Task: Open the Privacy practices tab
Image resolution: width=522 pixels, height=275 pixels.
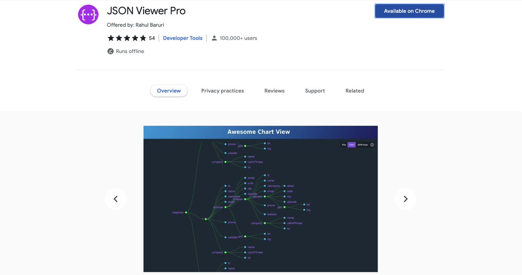Action: (222, 90)
